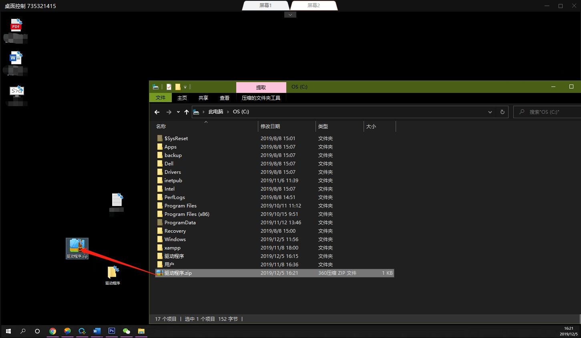The image size is (581, 338).
Task: Switch to 屏幕1 tab
Action: pyautogui.click(x=265, y=5)
